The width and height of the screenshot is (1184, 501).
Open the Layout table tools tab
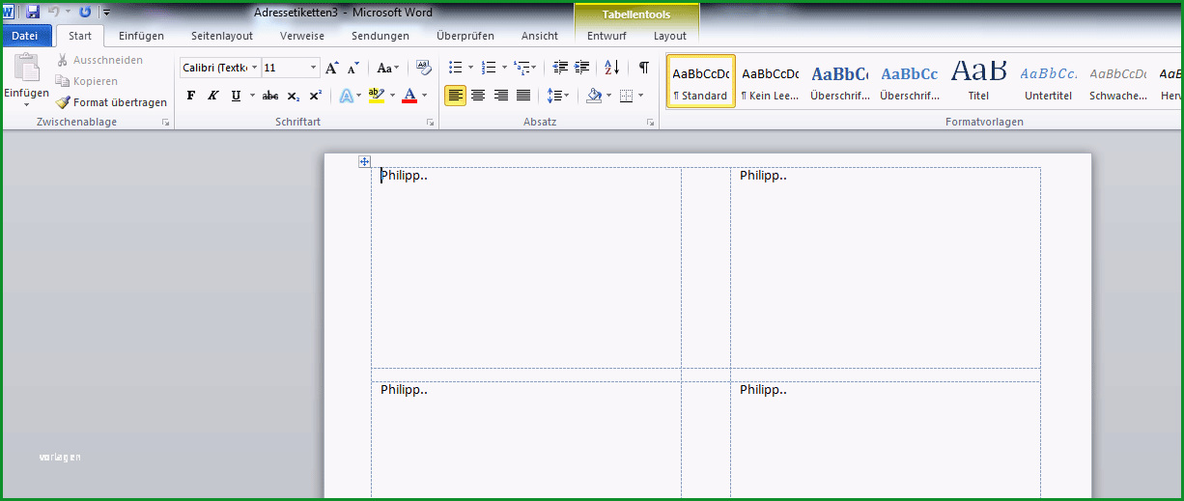coord(670,36)
